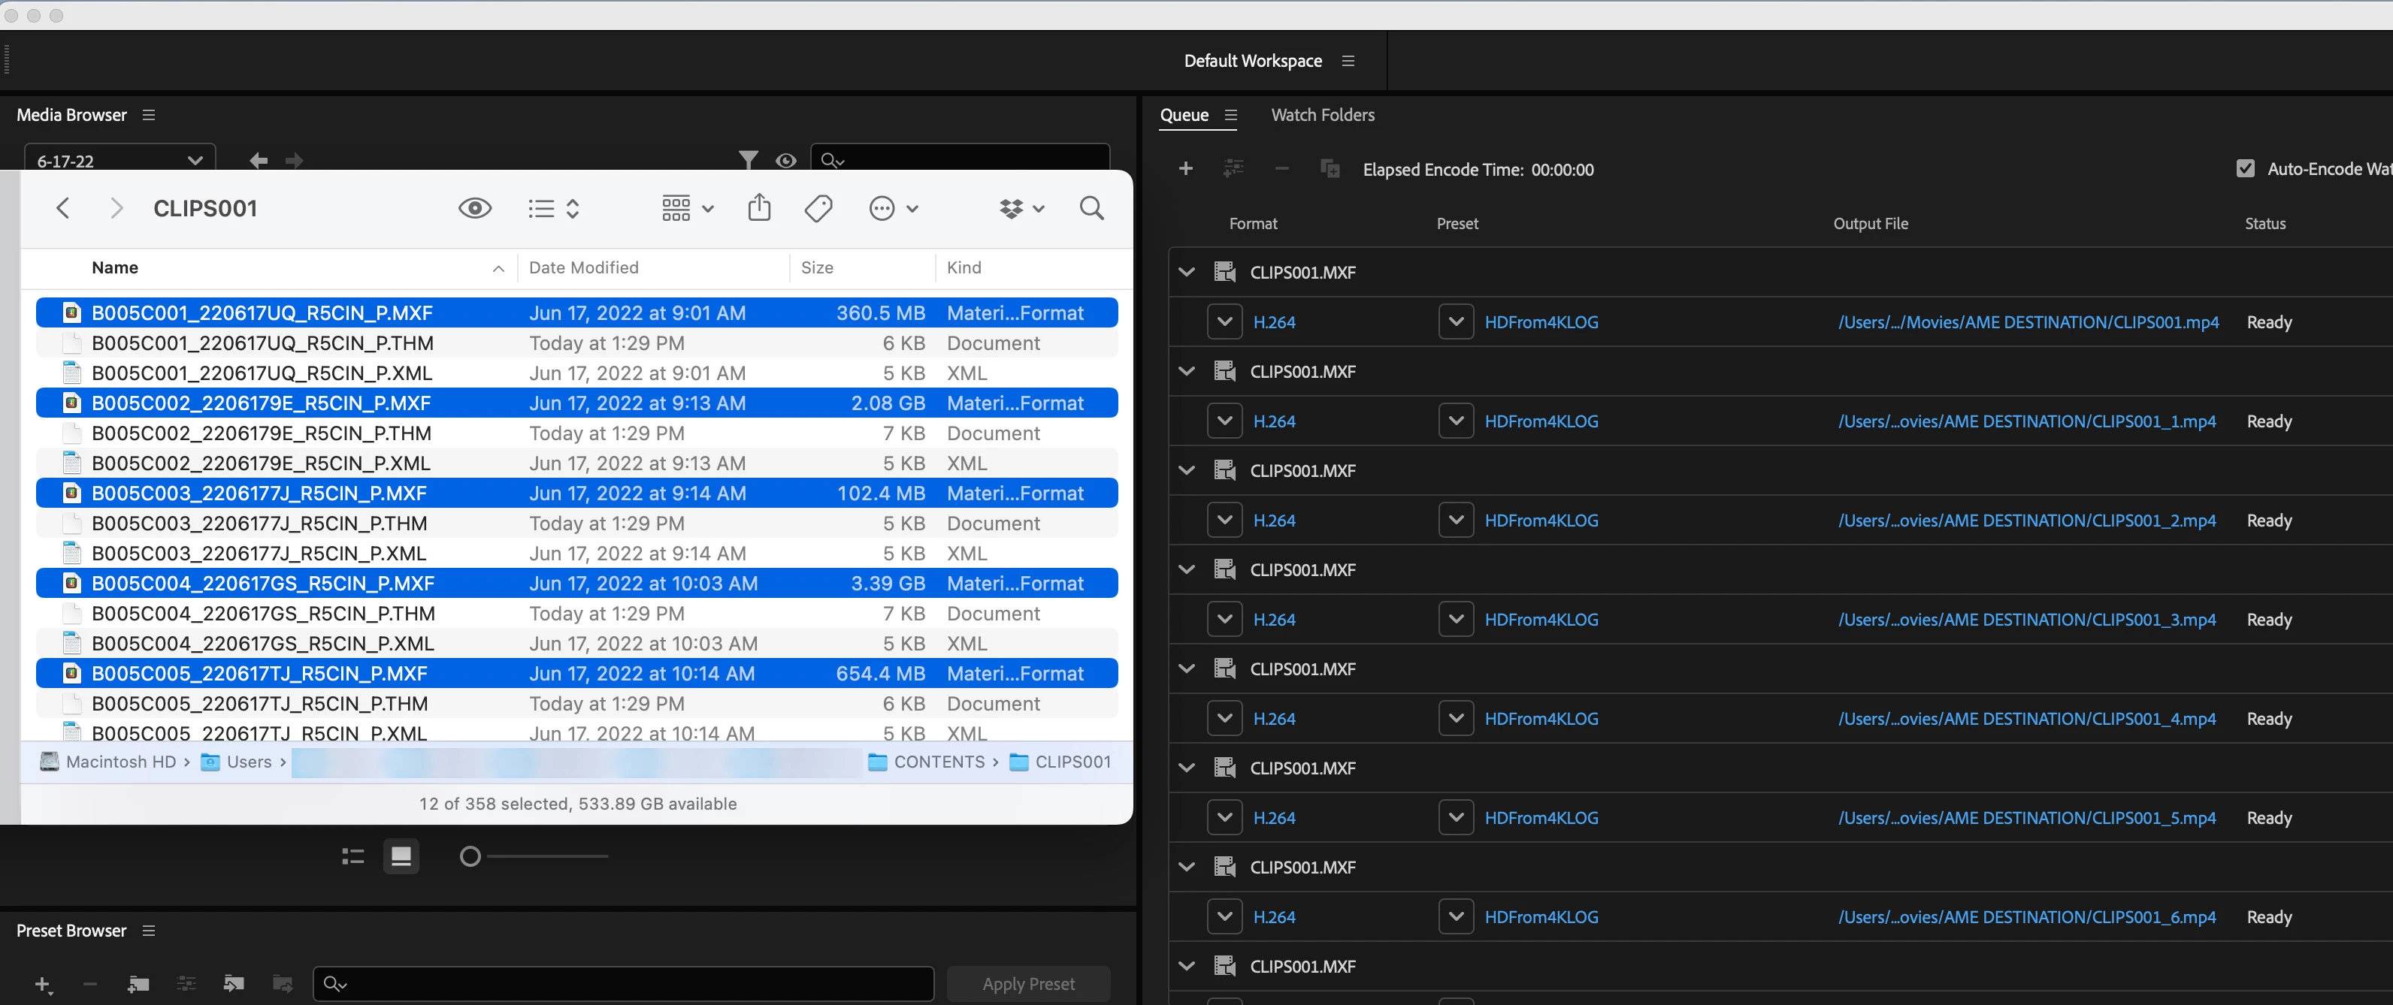
Task: Click the Add Source plus icon in Queue
Action: (1185, 168)
